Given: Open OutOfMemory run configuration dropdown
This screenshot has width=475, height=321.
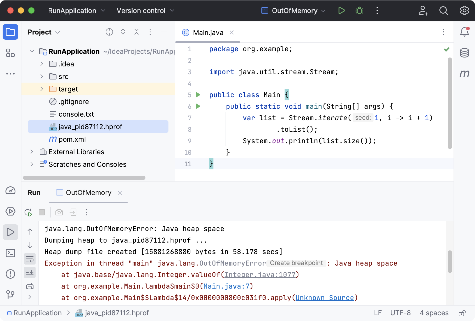Looking at the screenshot, I should tap(293, 11).
